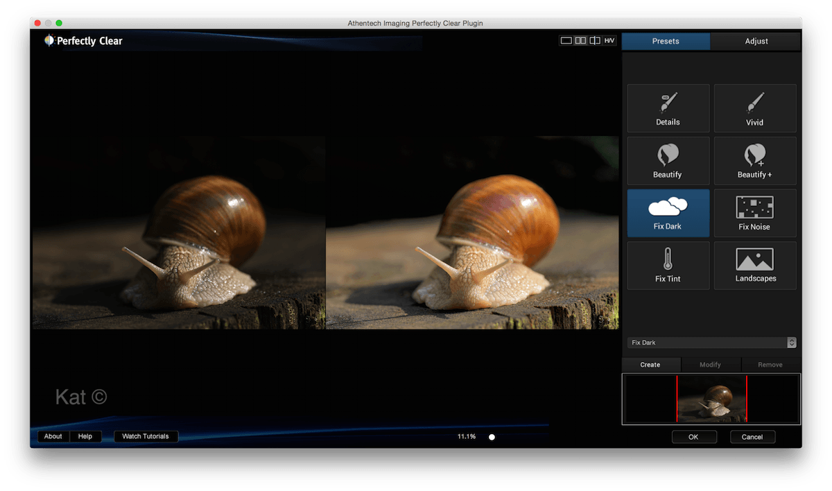Click OK to apply changes
832x491 pixels.
(693, 437)
